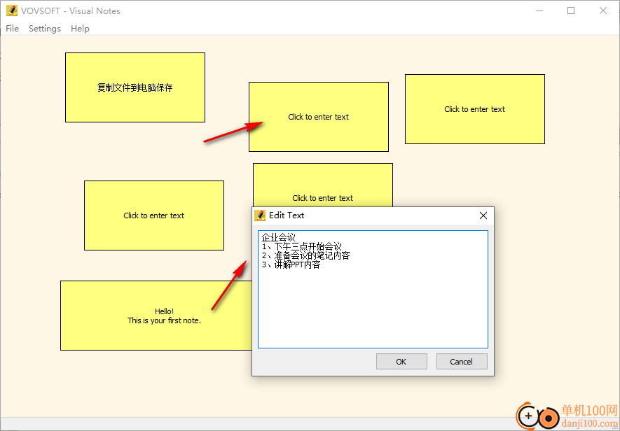This screenshot has width=620, height=431.
Task: Close the Visual Notes main window
Action: [x=603, y=10]
